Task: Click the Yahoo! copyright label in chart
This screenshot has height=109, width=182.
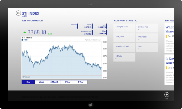Action: click(26, 77)
